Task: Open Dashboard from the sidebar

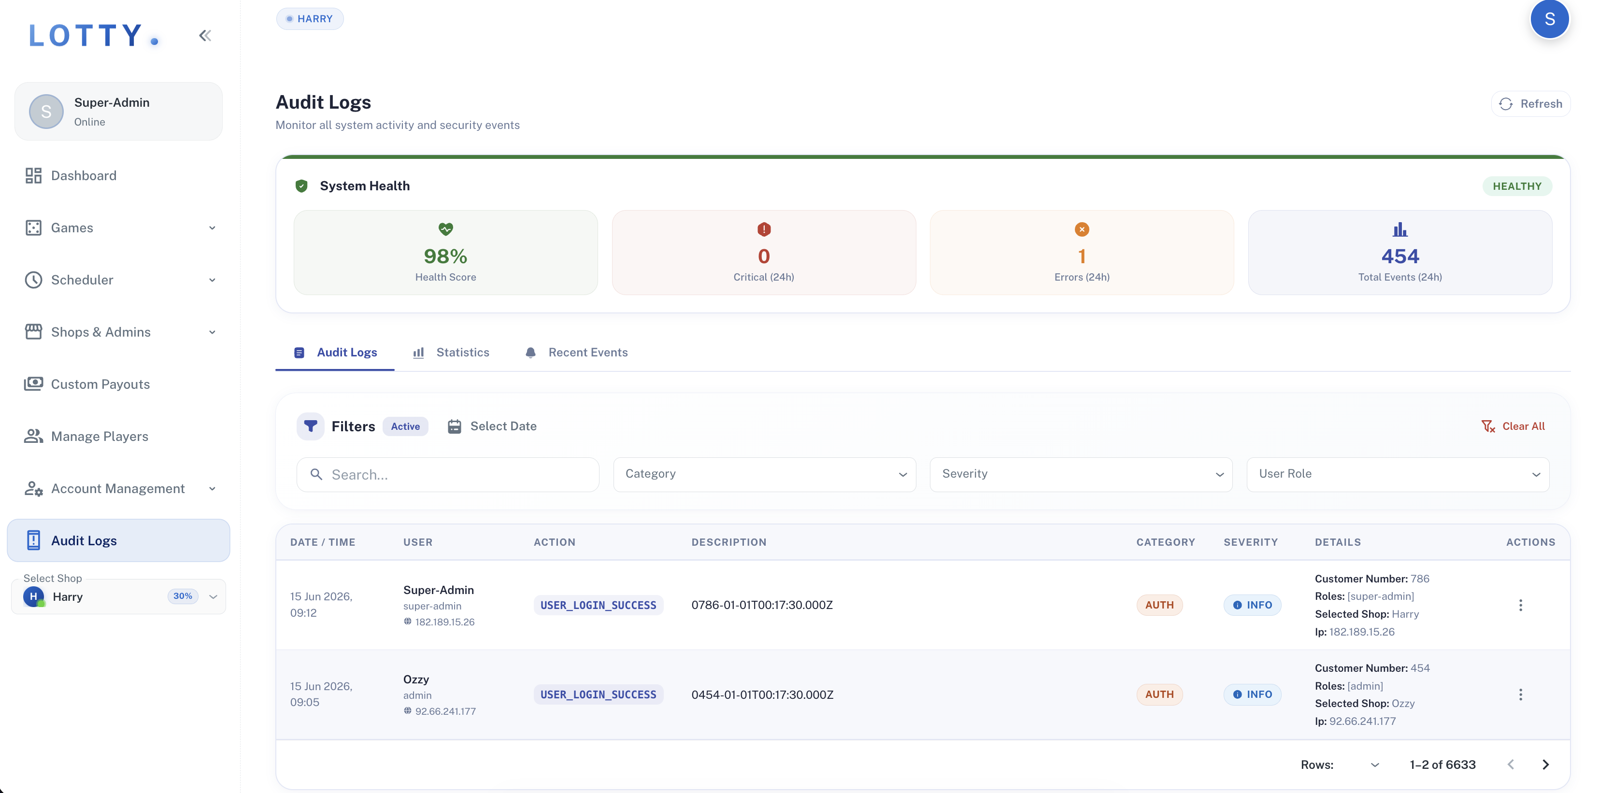Action: coord(118,176)
